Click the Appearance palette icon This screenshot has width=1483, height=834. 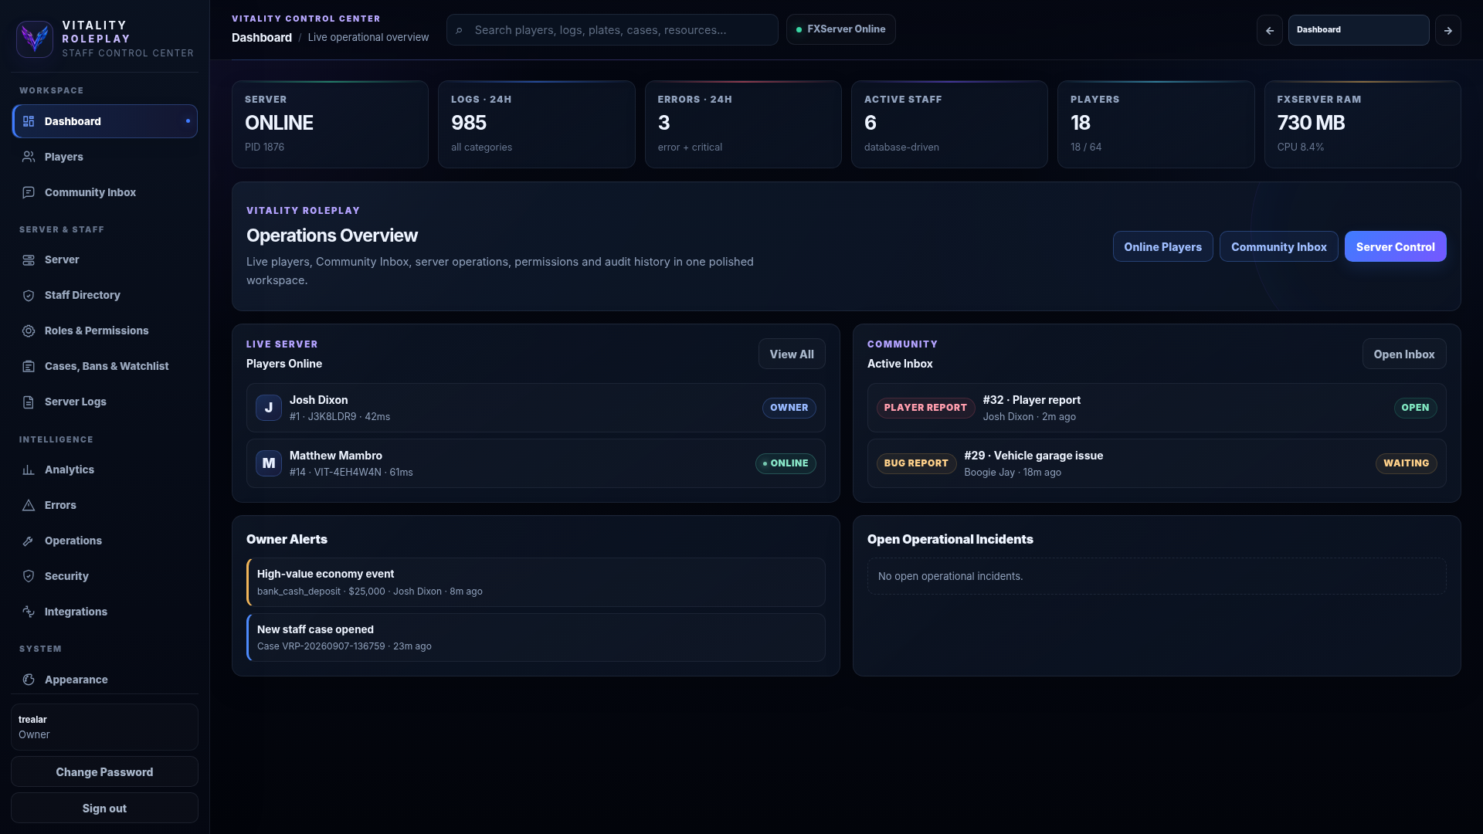pyautogui.click(x=29, y=680)
